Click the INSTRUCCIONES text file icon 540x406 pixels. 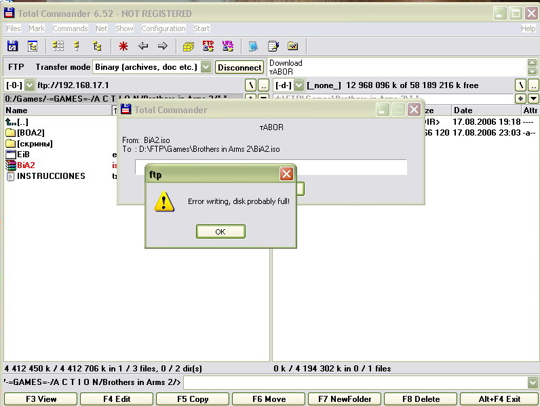11,176
